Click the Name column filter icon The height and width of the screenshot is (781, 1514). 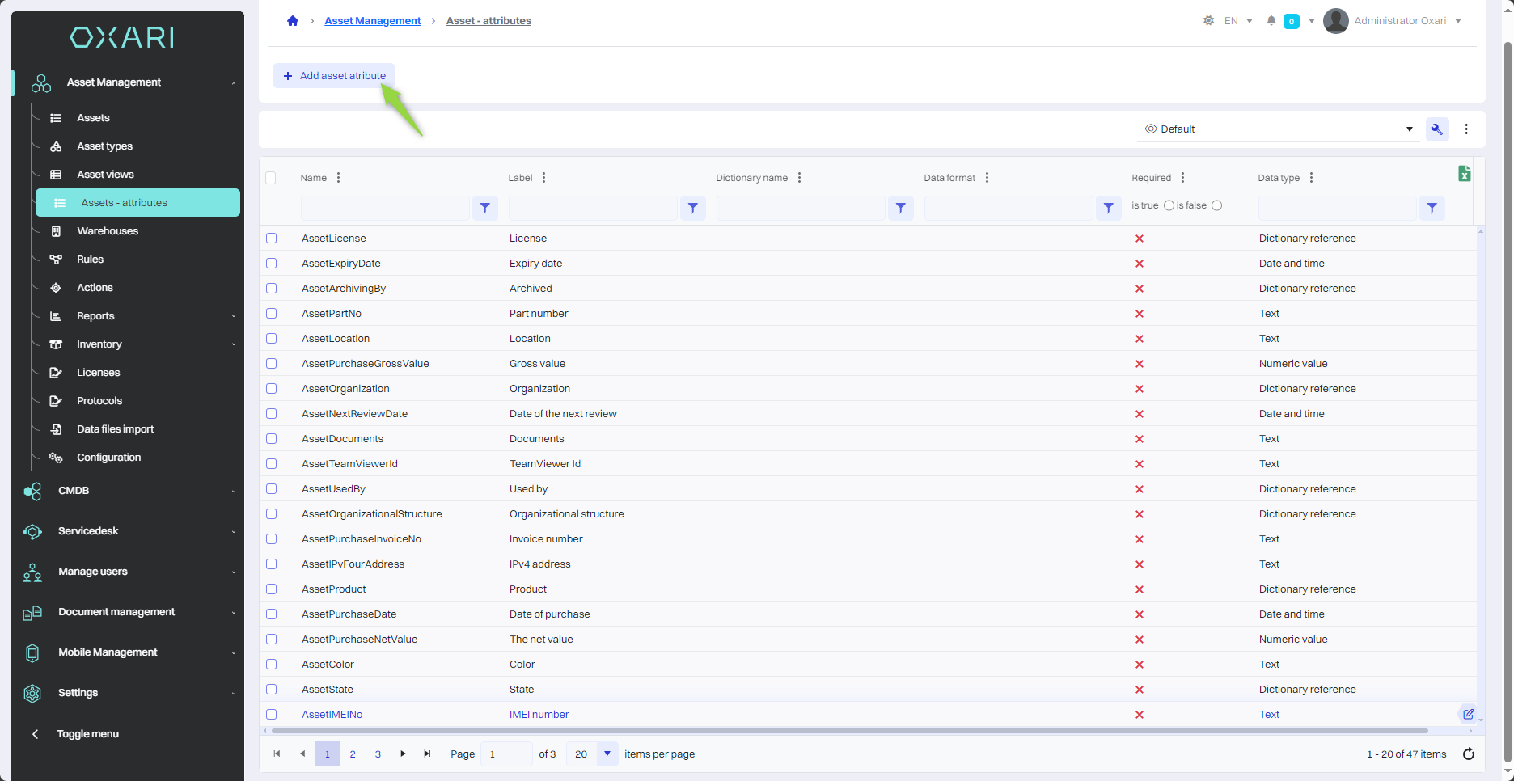click(x=484, y=209)
